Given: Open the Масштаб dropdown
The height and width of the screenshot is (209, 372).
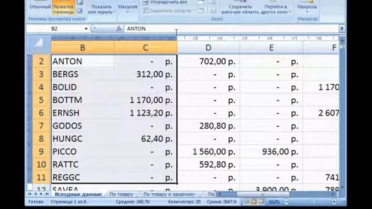Looking at the screenshot, I should [128, 9].
